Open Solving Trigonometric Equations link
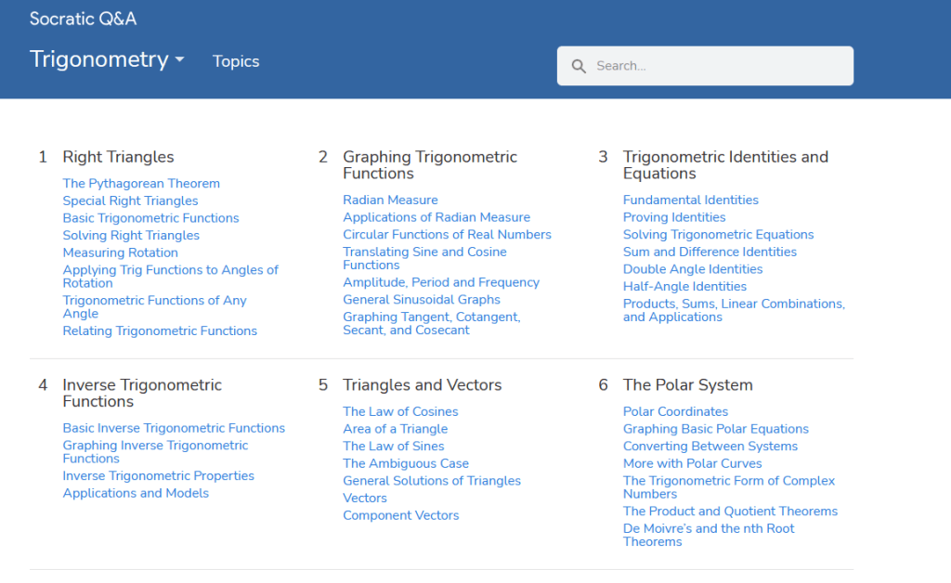The image size is (951, 583). [718, 235]
